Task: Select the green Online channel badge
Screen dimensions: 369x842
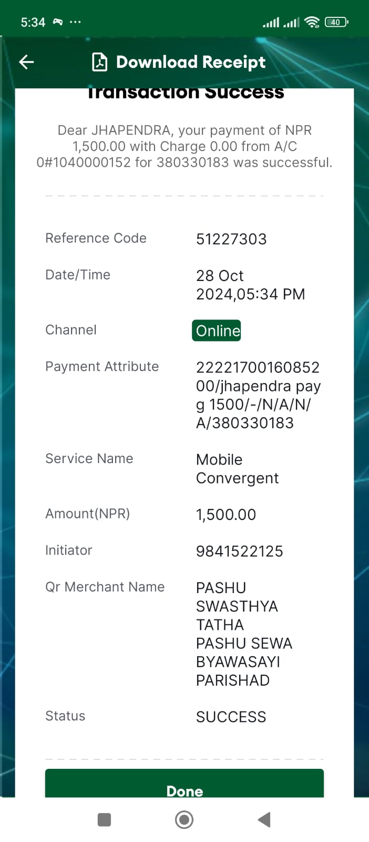Action: coord(217,330)
